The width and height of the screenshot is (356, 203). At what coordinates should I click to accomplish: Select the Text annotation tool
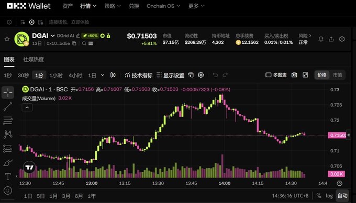[8, 176]
